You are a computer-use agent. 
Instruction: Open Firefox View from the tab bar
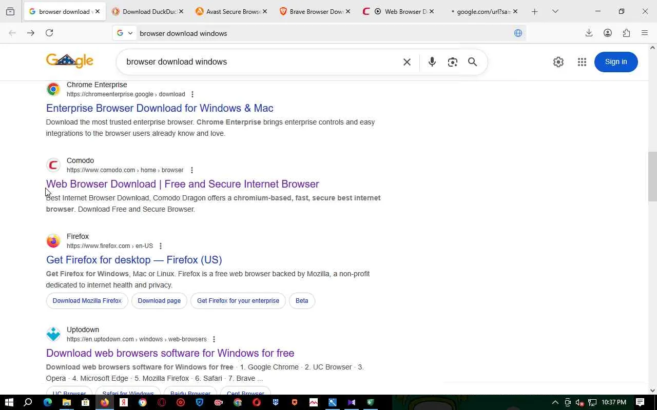pyautogui.click(x=10, y=11)
